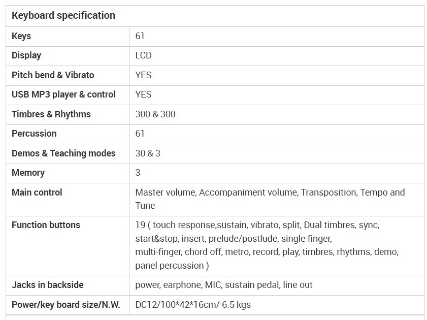This screenshot has width=427, height=320.
Task: Click the 'LCD' display value cell
Action: pyautogui.click(x=143, y=55)
